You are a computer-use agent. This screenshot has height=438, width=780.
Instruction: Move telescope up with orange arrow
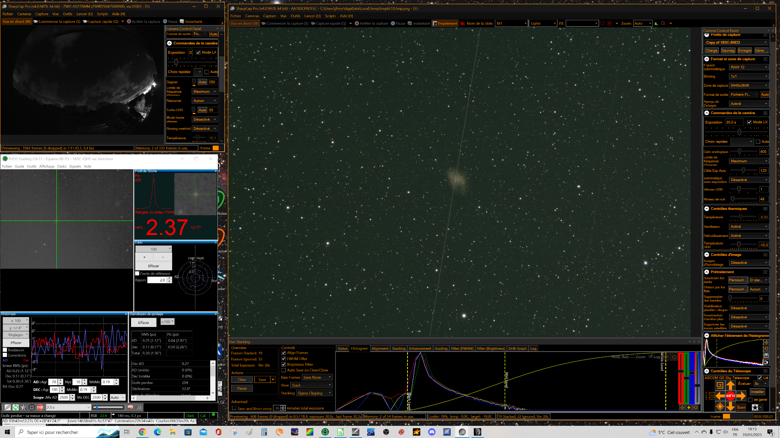pos(730,385)
